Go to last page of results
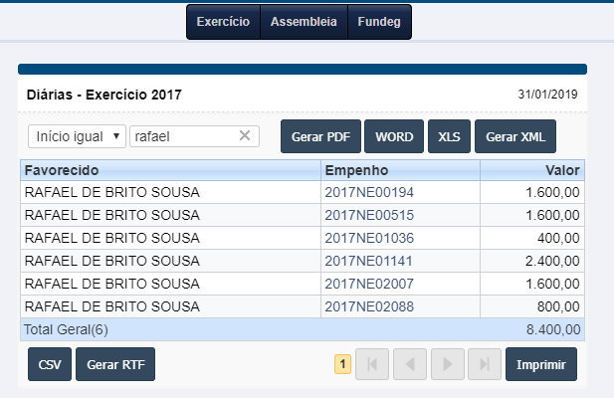This screenshot has width=614, height=398. (x=485, y=365)
